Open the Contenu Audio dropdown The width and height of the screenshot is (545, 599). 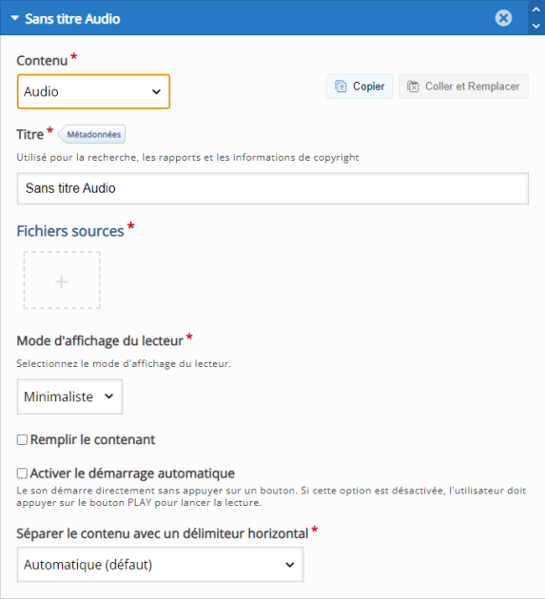93,91
